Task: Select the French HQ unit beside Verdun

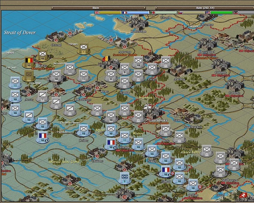Action: tap(111, 144)
